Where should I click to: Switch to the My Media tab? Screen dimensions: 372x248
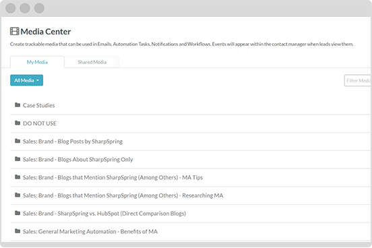37,62
